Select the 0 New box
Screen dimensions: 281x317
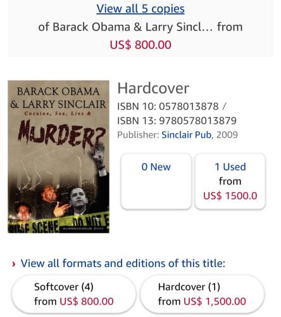156,181
